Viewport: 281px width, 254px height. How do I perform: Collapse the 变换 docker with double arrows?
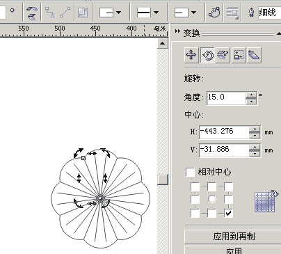click(177, 31)
